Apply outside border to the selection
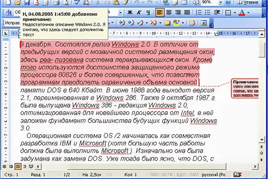The image size is (268, 179). coord(228,13)
